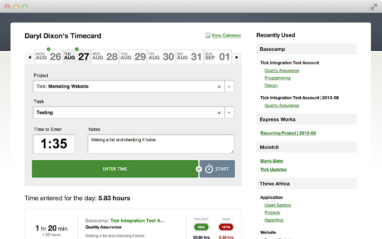Open Recurring Project | 2013-08 link

click(288, 133)
